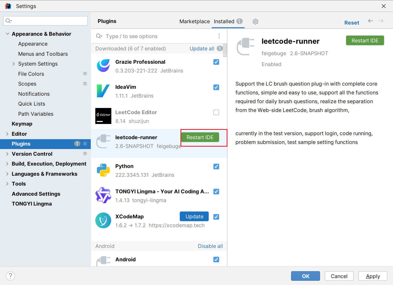Close the Settings dialog
This screenshot has width=393, height=285.
[384, 6]
